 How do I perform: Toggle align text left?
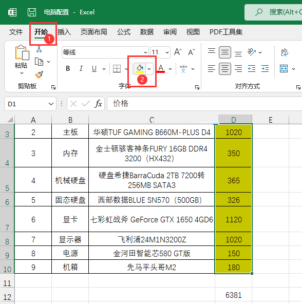(x=212, y=69)
